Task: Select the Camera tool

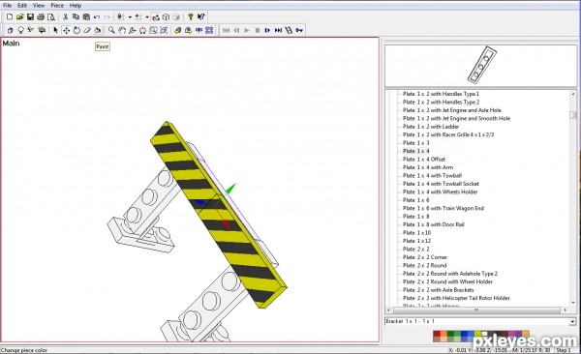Action: pos(42,30)
